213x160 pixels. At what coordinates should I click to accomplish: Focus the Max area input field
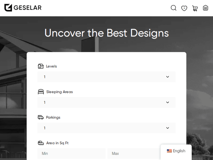coord(133,153)
